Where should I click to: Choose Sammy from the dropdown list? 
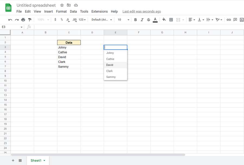tap(115, 77)
